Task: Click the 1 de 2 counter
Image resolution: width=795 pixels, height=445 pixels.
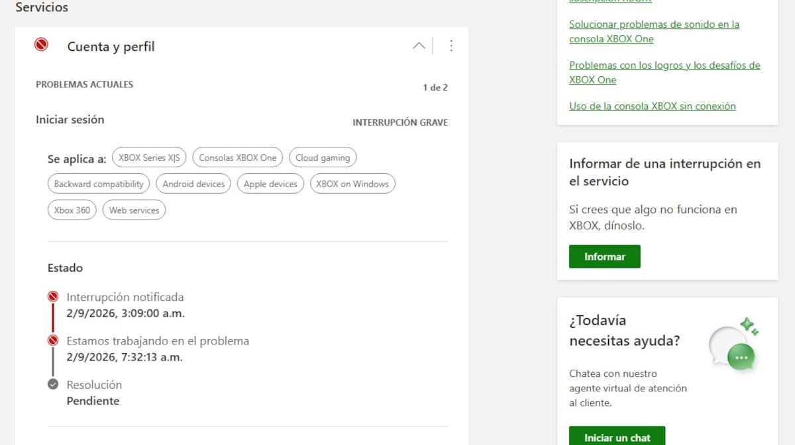Action: 435,87
